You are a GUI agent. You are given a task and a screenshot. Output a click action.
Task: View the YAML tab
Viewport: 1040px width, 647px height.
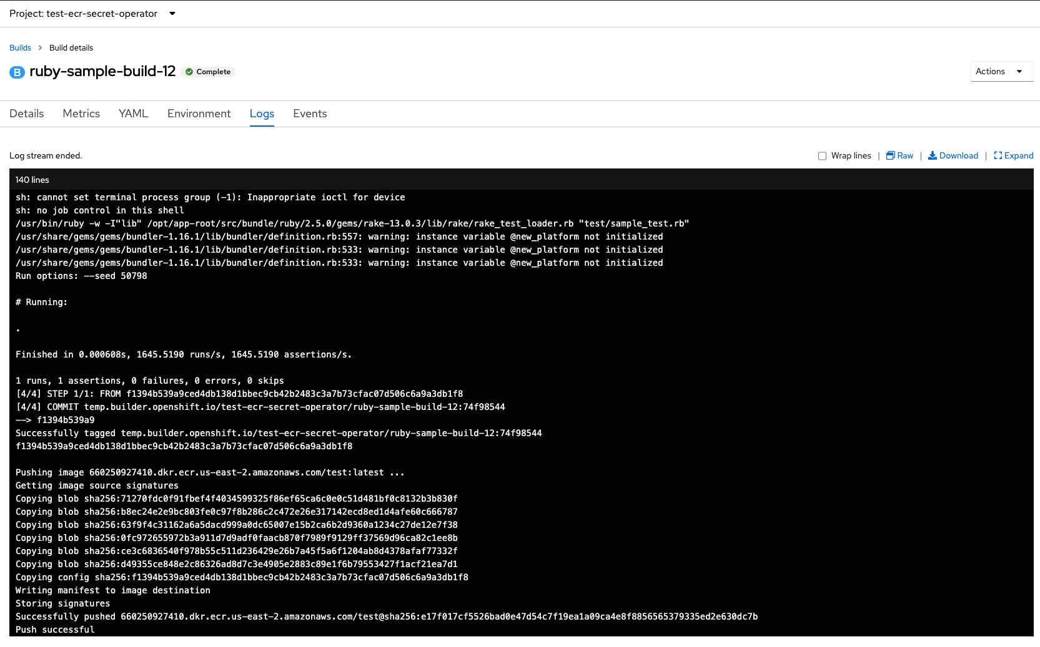point(133,114)
